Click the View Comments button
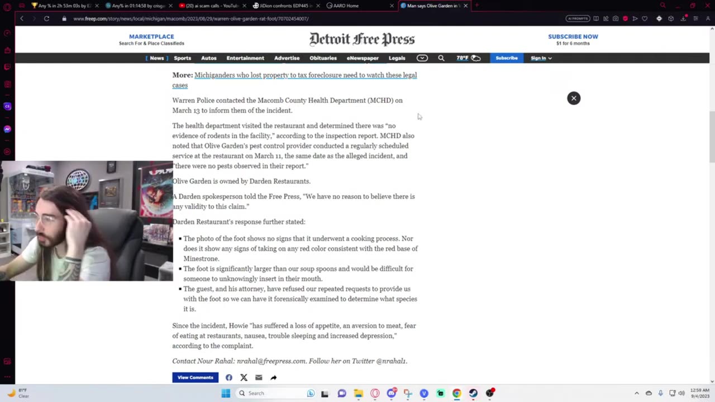This screenshot has width=715, height=402. pyautogui.click(x=195, y=377)
